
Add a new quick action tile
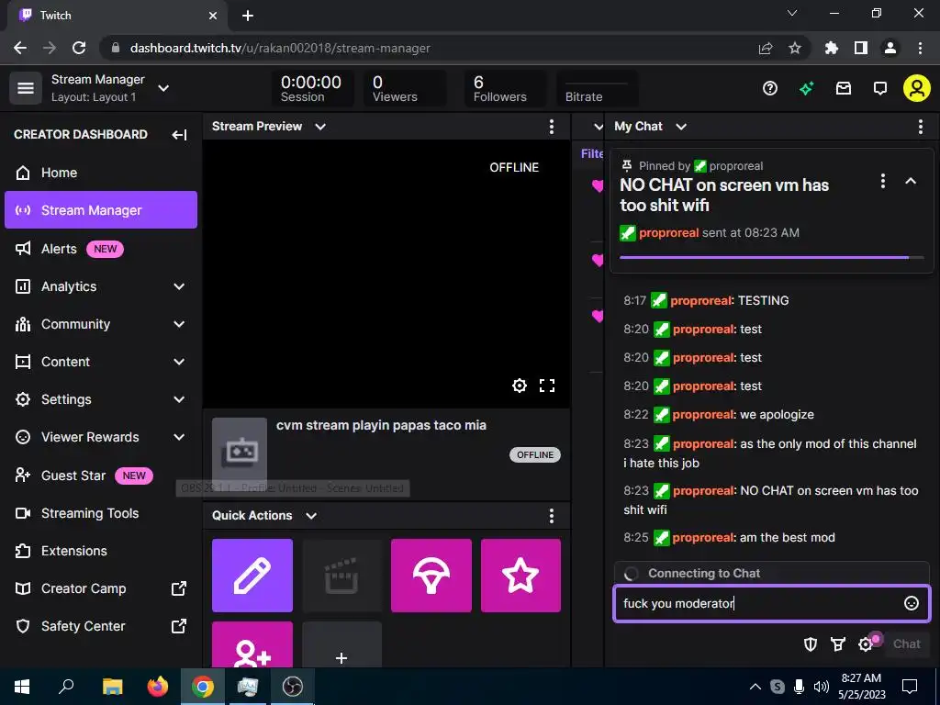341,644
